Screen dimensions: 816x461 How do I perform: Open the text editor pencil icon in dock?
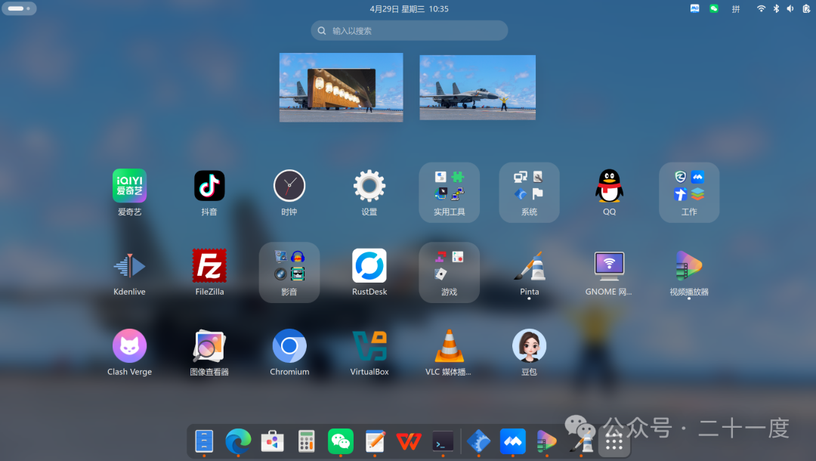375,441
